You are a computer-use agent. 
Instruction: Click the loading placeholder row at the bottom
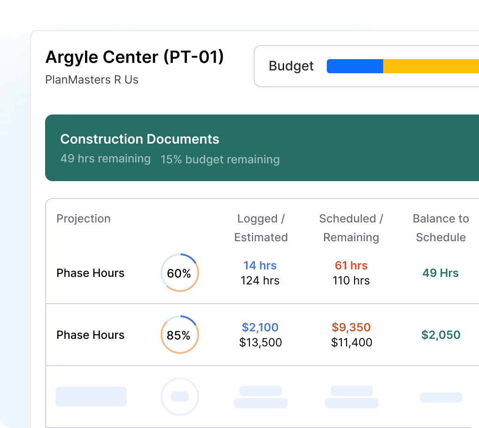91,396
